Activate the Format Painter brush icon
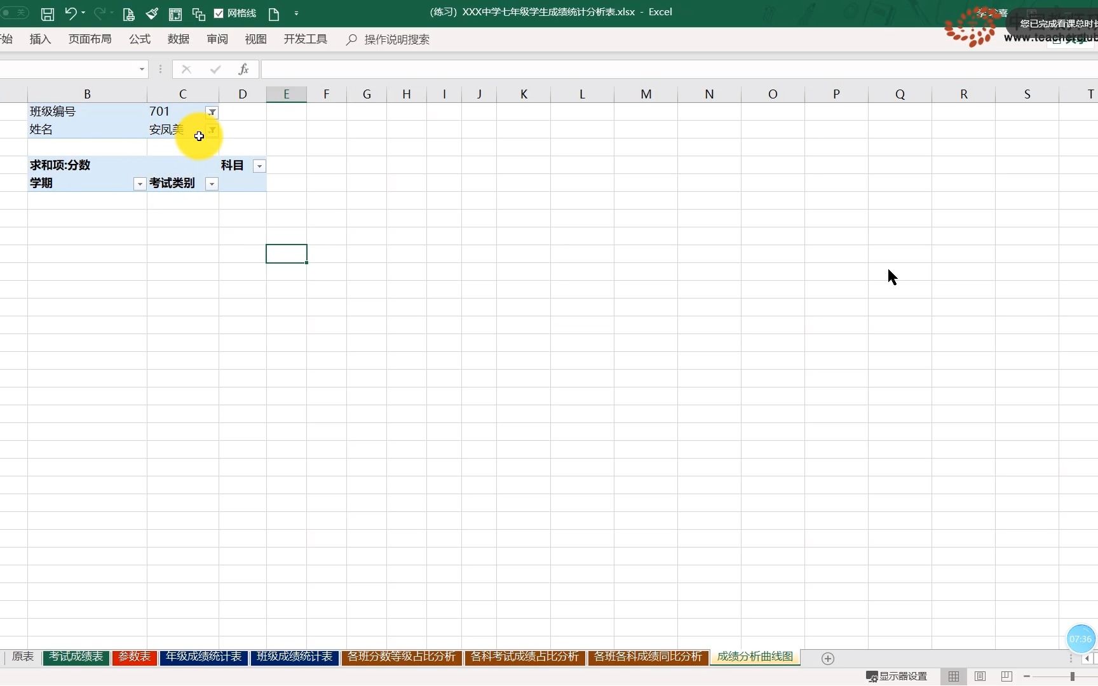 tap(151, 13)
